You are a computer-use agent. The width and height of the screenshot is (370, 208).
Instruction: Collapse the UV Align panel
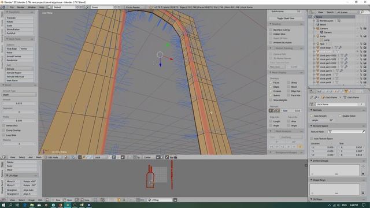pos(7,176)
